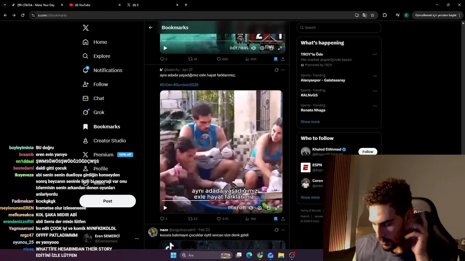Show more under Who to follow
Screen dimensions: 465x261
click(x=310, y=198)
